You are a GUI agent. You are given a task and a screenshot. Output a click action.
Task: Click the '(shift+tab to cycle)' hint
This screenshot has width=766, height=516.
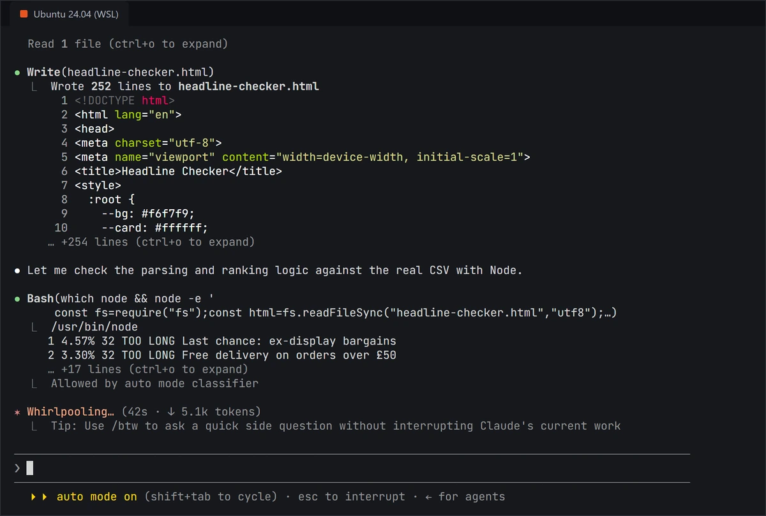(211, 496)
